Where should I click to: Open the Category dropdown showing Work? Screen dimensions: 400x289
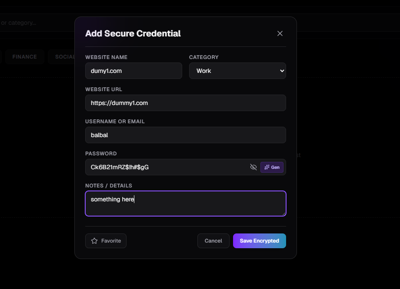click(x=237, y=71)
